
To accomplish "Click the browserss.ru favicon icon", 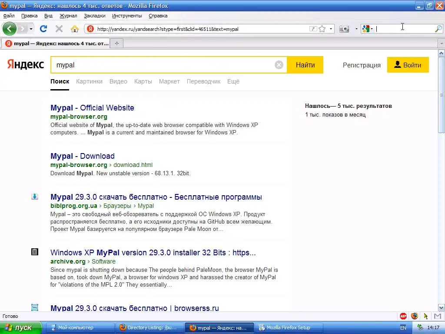I will coord(35,307).
